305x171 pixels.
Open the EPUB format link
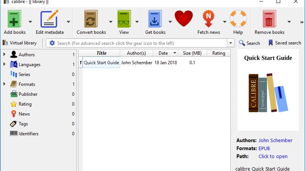264,148
